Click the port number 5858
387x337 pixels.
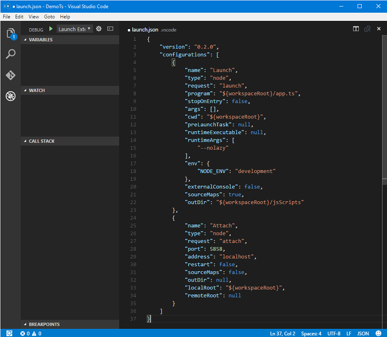(216, 249)
